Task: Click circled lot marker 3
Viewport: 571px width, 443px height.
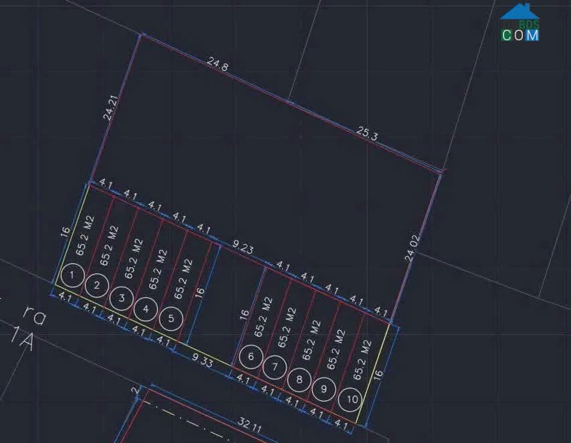Action: click(122, 297)
